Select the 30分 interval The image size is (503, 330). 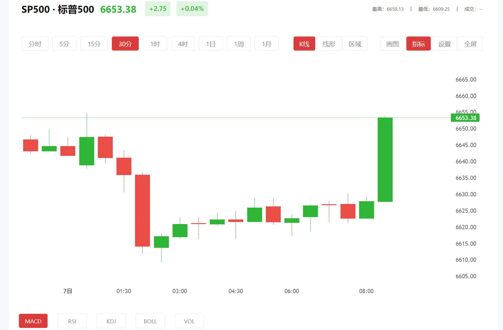coord(125,44)
